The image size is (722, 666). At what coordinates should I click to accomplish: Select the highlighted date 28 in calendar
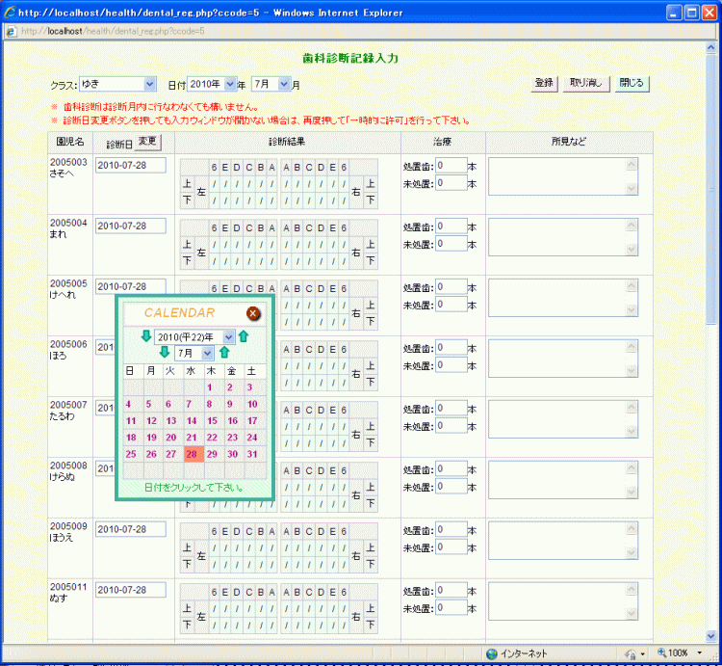192,454
